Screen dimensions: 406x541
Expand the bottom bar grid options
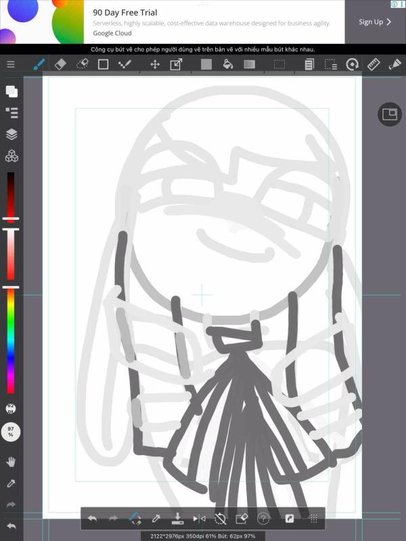coord(313,519)
